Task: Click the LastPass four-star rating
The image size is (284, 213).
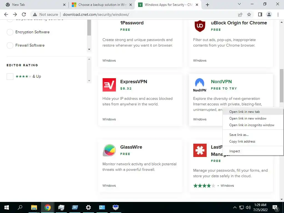Action: (x=204, y=186)
